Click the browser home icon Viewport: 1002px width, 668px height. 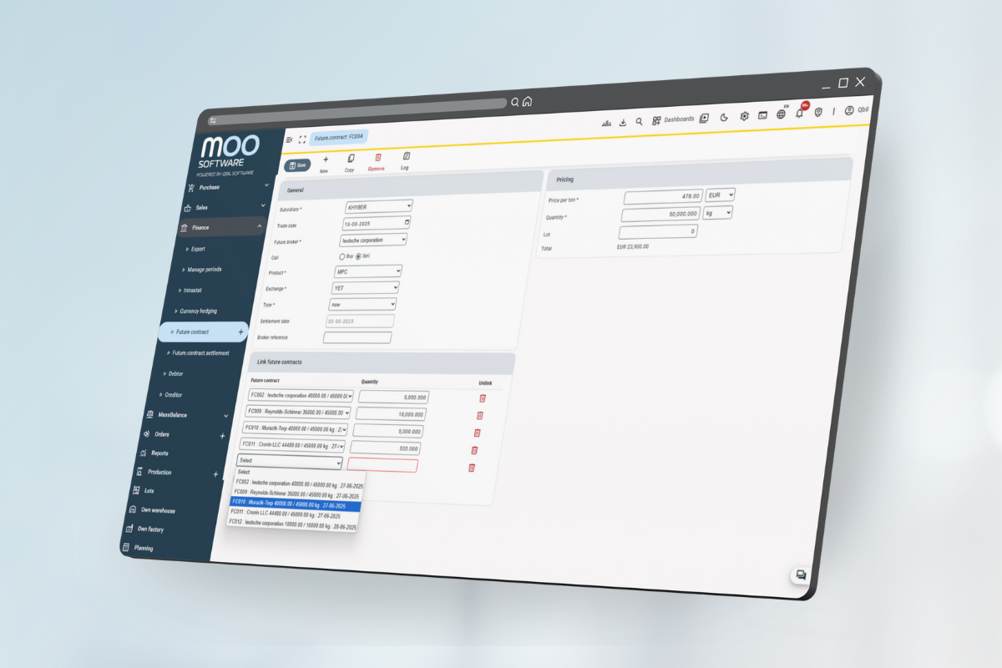tap(528, 102)
